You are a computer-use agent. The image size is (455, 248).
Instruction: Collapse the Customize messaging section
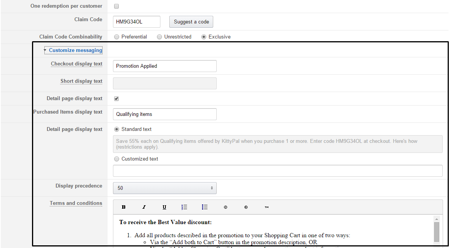[76, 50]
